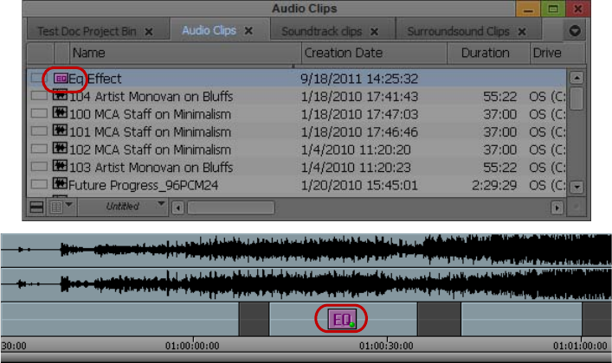Close the Audio Clips tab
The height and width of the screenshot is (363, 612).
tap(248, 31)
